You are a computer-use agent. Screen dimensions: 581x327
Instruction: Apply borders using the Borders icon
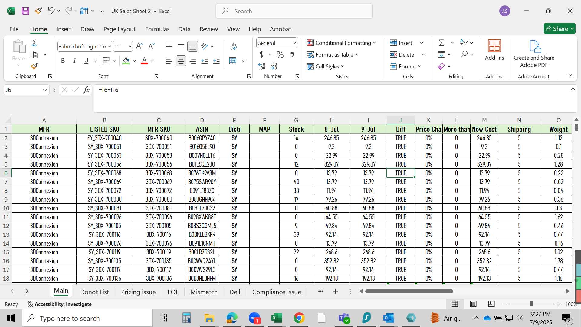(106, 61)
